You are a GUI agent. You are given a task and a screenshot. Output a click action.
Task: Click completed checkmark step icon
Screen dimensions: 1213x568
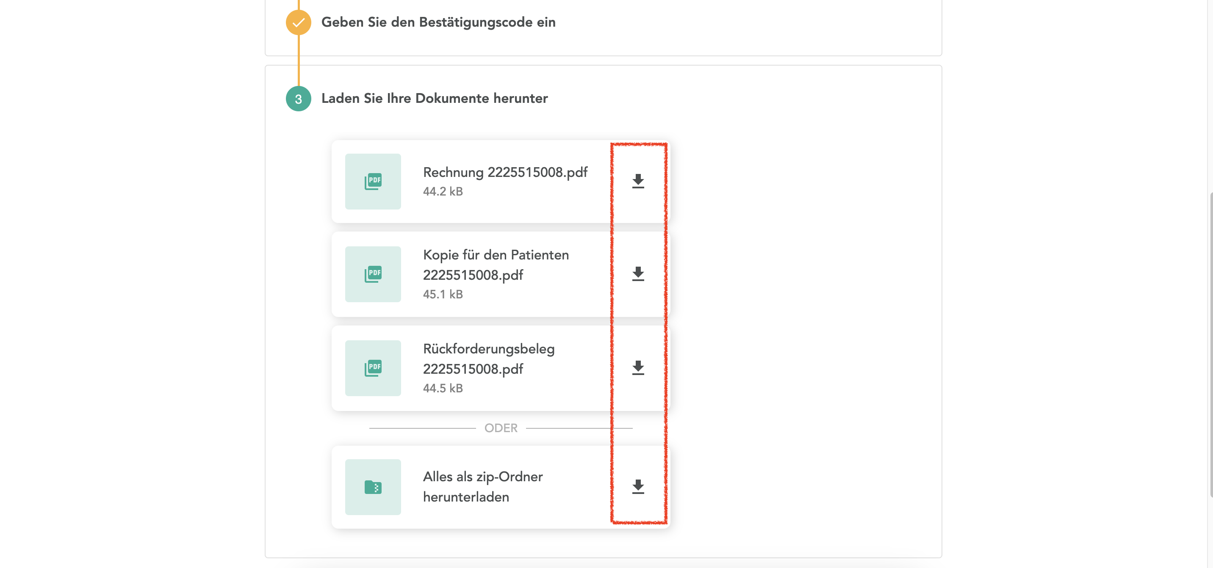click(x=298, y=22)
